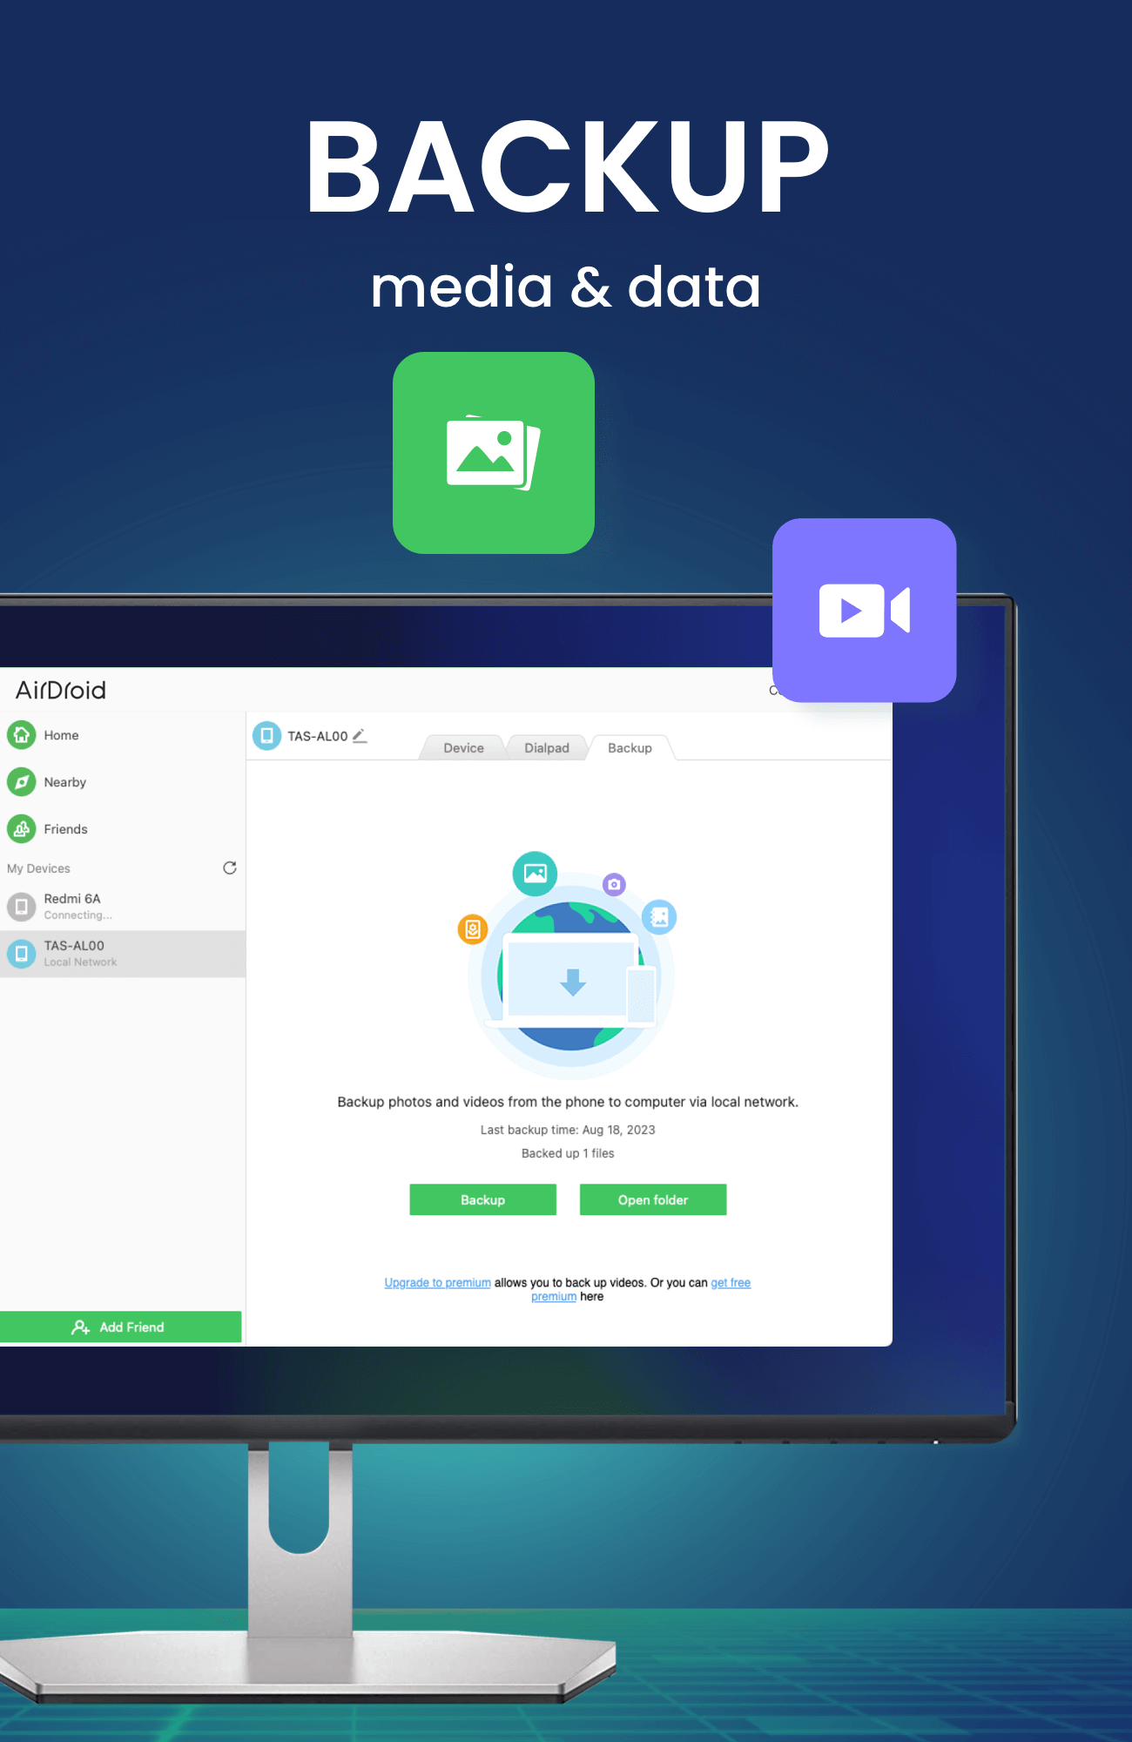Click the Open folder button
Viewport: 1132px width, 1742px height.
[653, 1199]
